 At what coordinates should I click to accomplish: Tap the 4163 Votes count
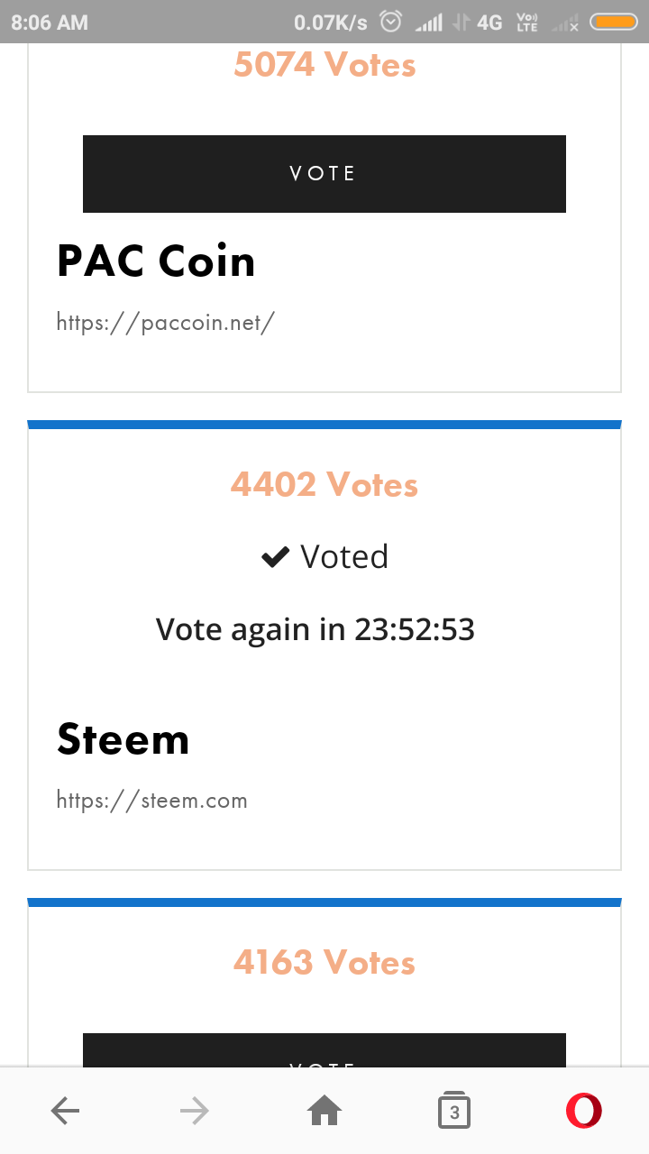324,963
